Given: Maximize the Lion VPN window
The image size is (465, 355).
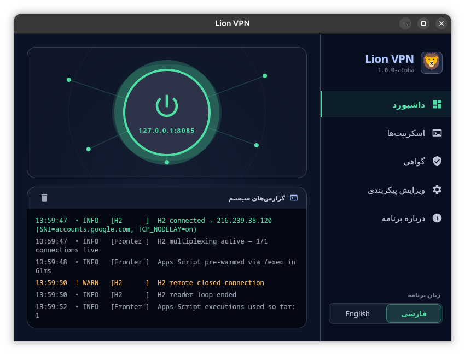Looking at the screenshot, I should pyautogui.click(x=423, y=23).
